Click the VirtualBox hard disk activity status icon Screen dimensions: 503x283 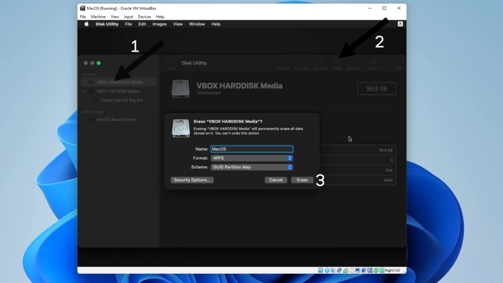pos(320,271)
